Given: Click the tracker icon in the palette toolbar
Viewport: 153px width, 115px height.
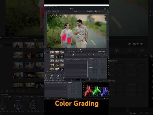Looking at the screenshot, I should pyautogui.click(x=78, y=55).
